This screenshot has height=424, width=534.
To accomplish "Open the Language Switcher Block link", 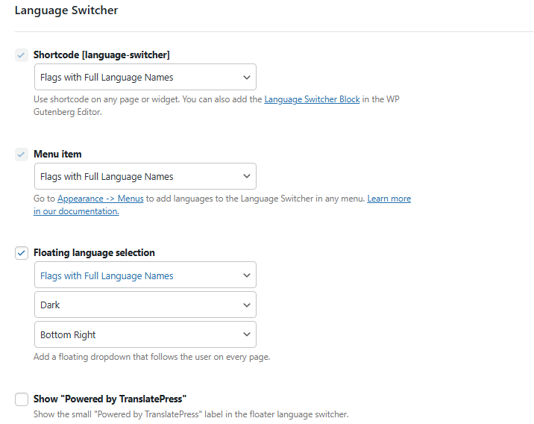I will [312, 99].
